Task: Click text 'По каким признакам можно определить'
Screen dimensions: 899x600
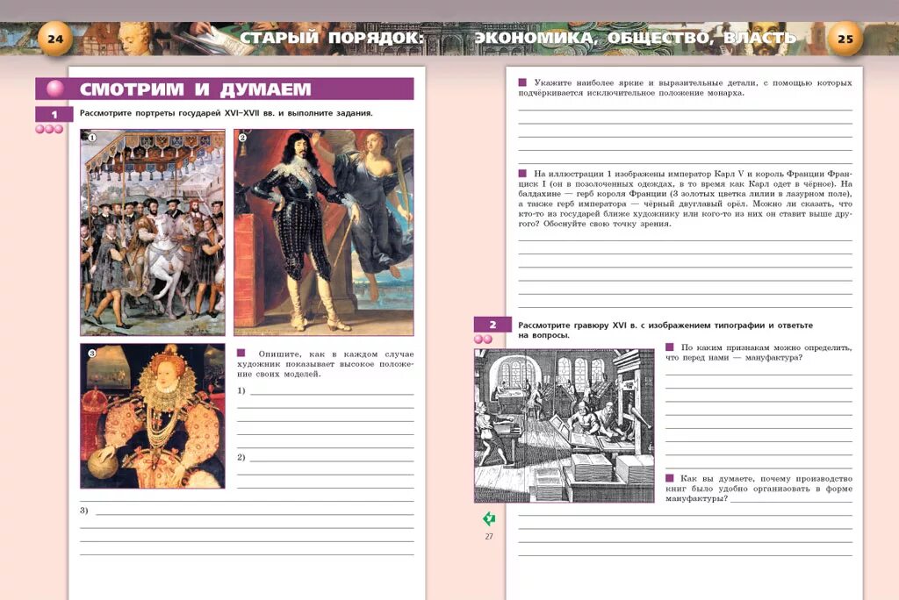Action: click(766, 347)
